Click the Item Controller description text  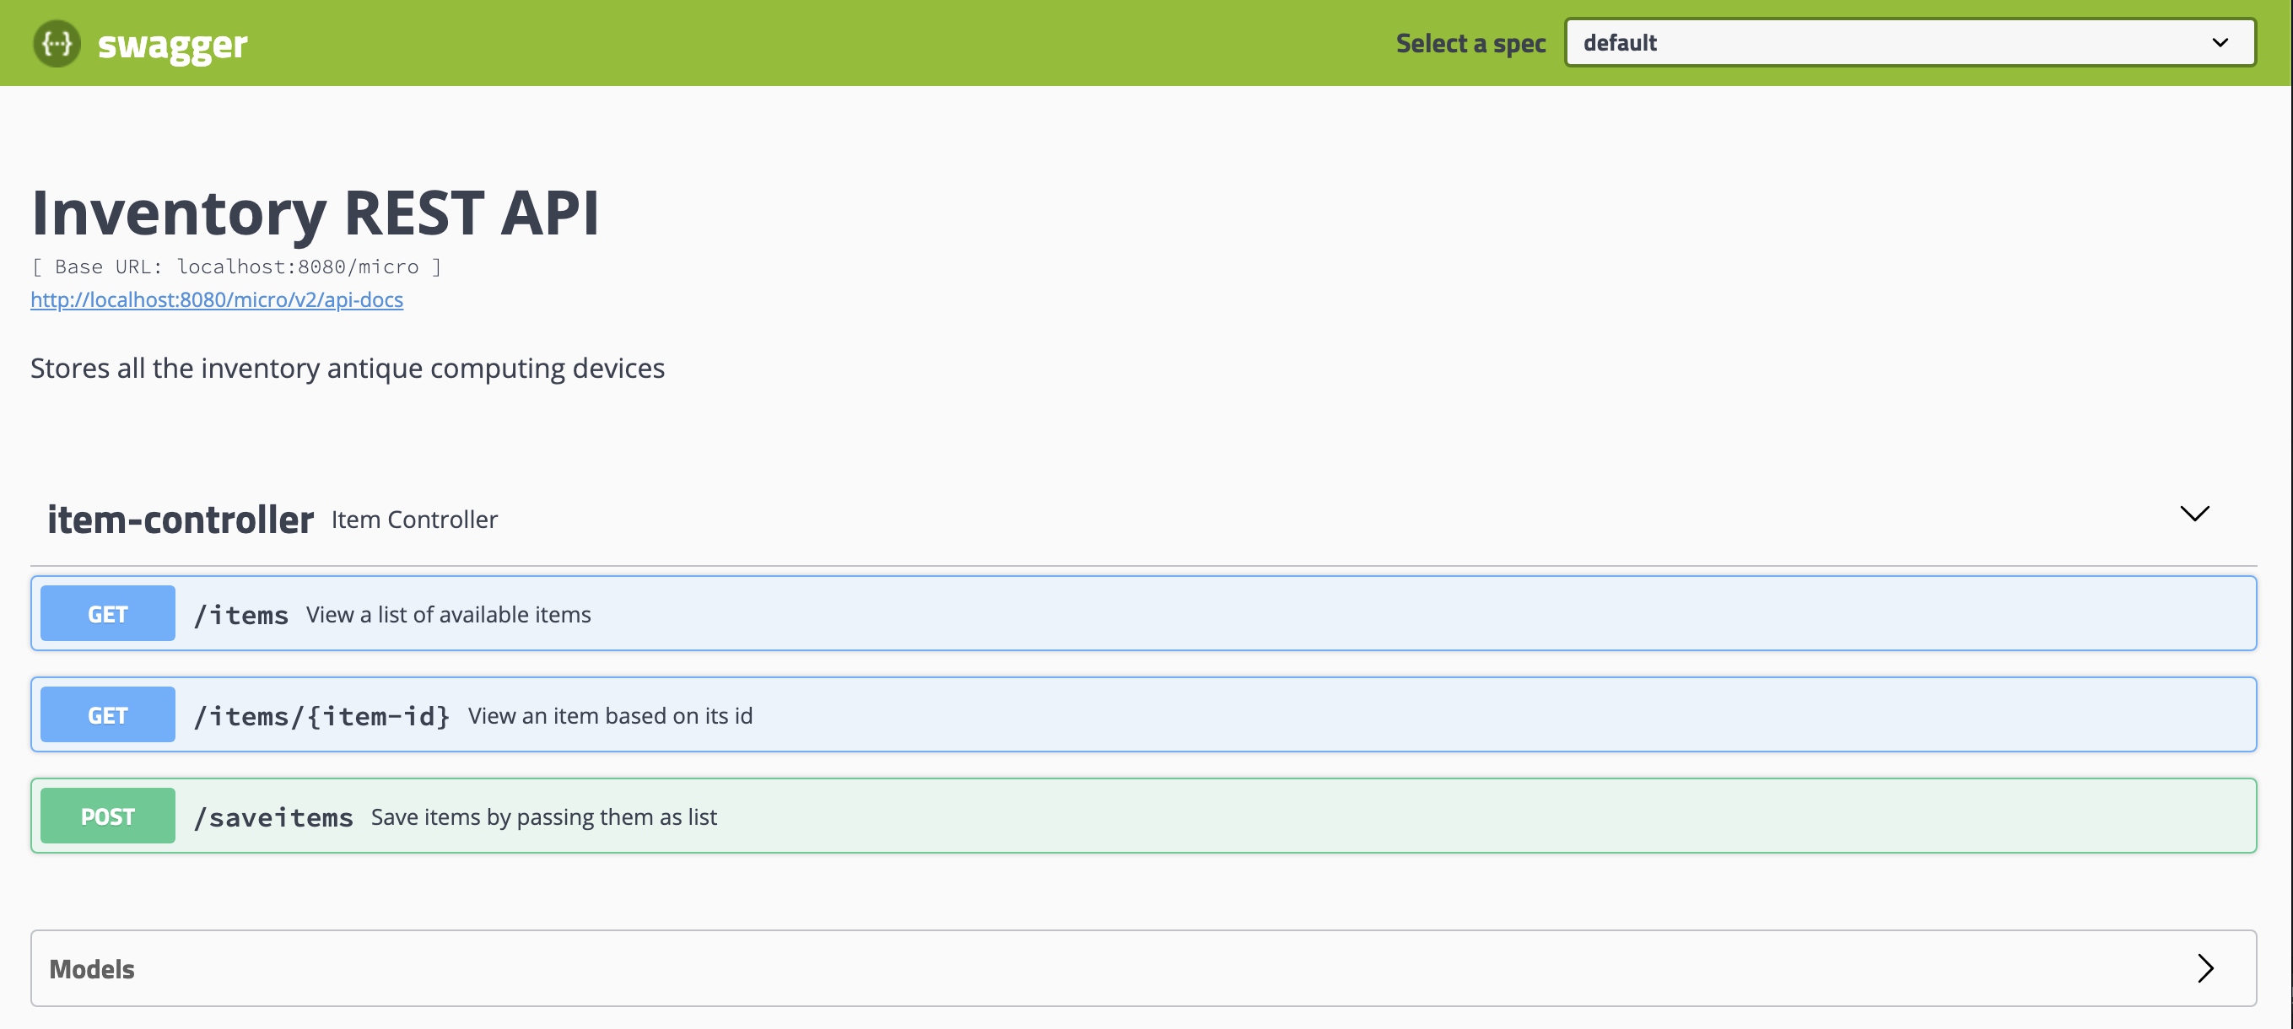pyautogui.click(x=414, y=520)
